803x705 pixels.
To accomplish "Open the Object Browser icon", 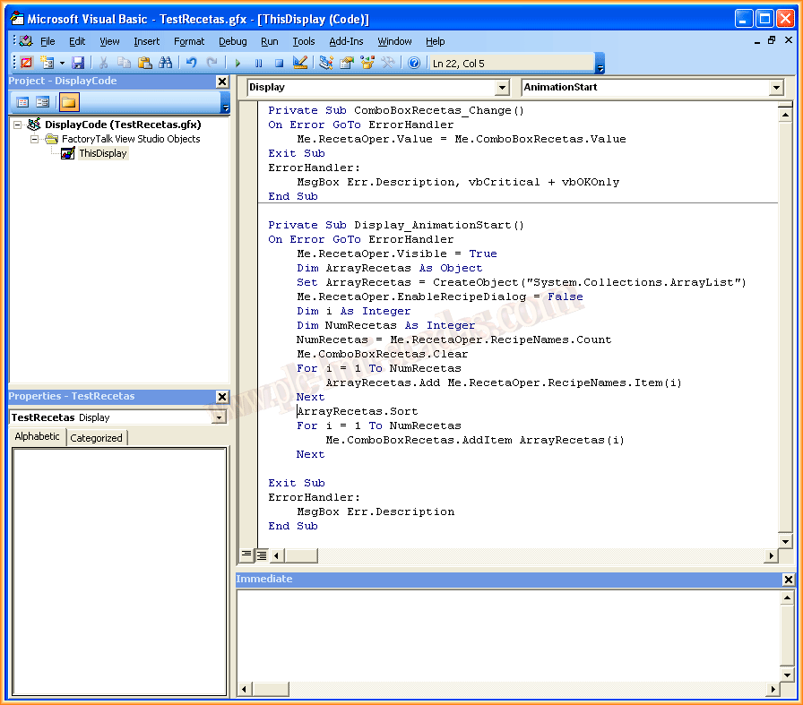I will coord(367,63).
